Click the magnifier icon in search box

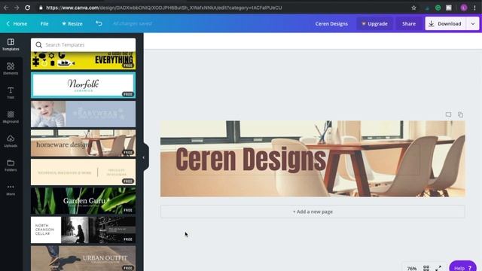pyautogui.click(x=38, y=45)
